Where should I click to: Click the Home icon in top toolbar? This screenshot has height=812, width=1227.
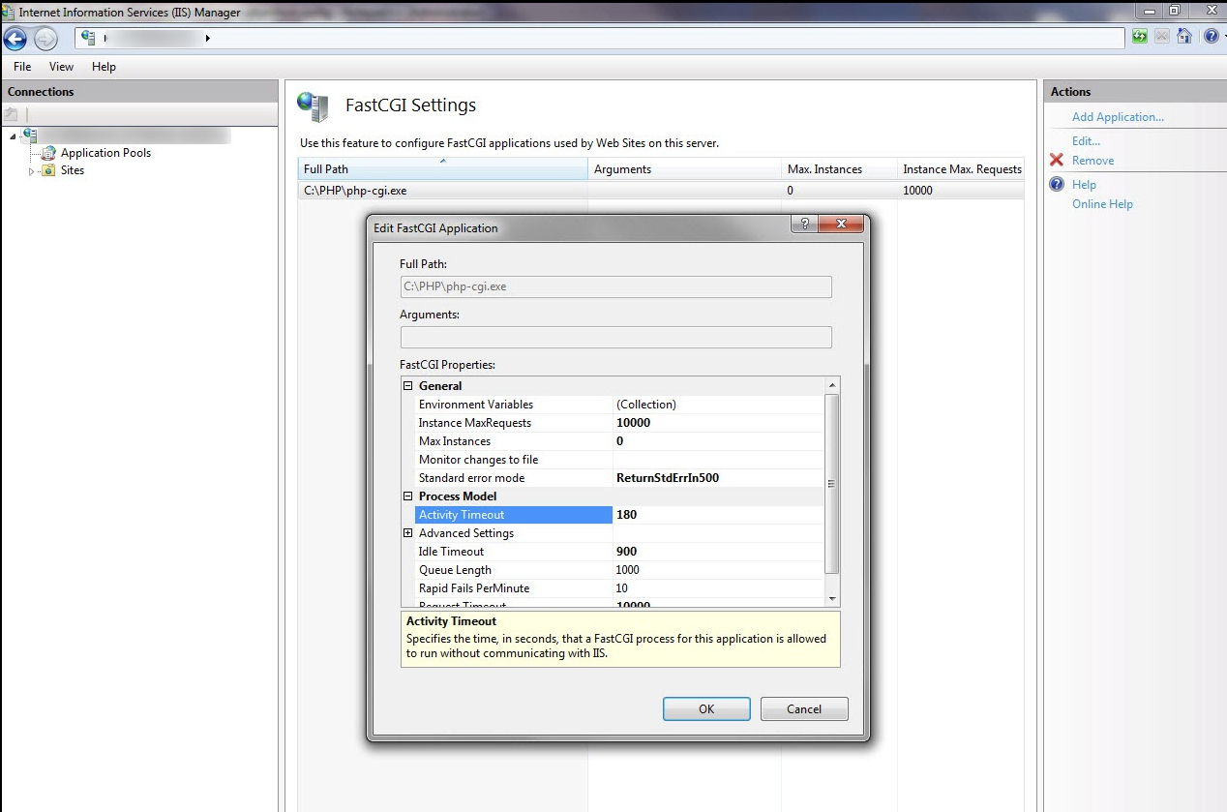click(1183, 37)
